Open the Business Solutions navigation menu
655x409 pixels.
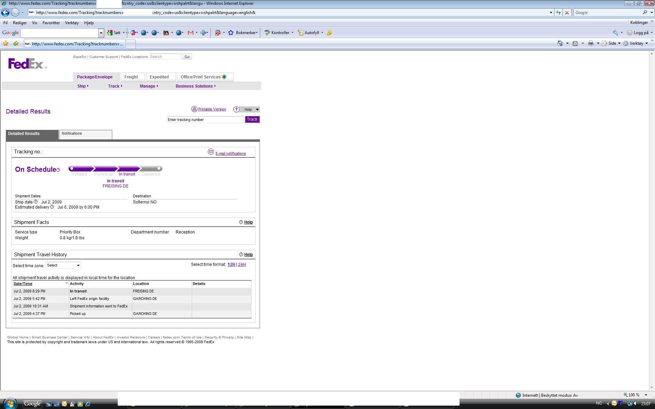click(x=195, y=86)
